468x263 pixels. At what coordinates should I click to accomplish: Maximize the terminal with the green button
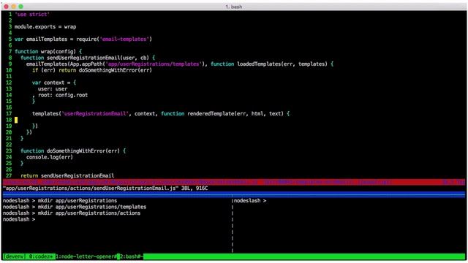click(20, 7)
